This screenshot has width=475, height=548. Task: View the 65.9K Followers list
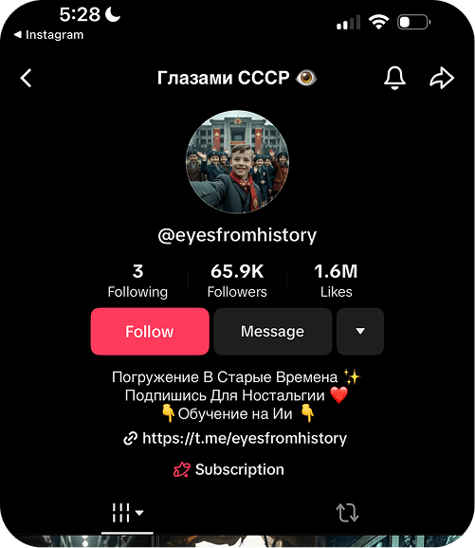point(237,281)
